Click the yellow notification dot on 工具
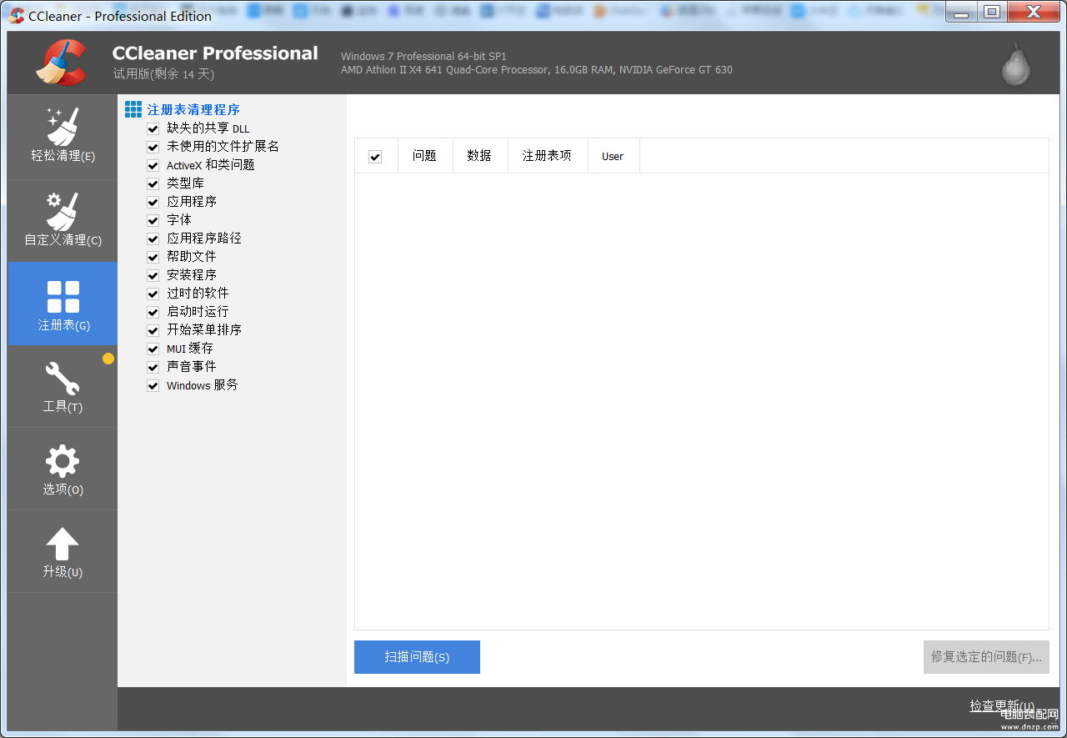1067x738 pixels. click(x=108, y=359)
